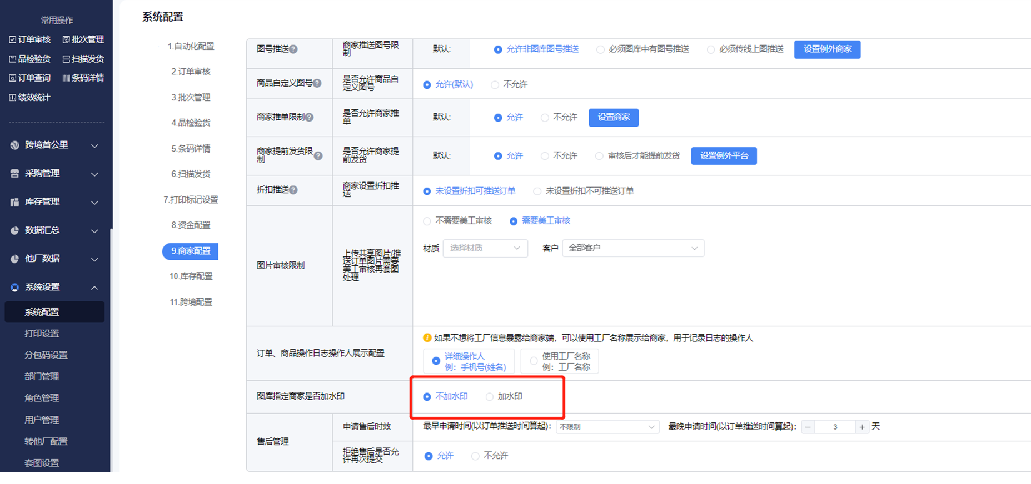Choose 不需要美工审核 radio option
1031x484 pixels.
coord(427,221)
